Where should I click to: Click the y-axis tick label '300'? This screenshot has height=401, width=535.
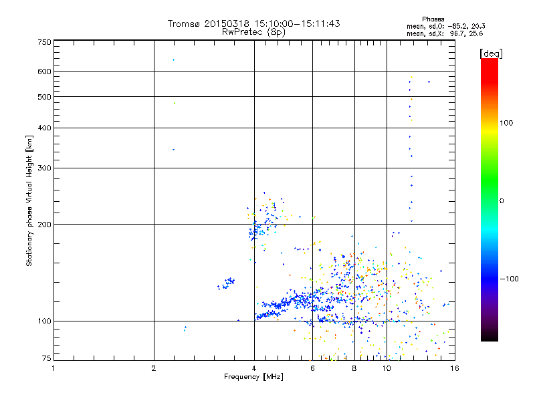44,168
